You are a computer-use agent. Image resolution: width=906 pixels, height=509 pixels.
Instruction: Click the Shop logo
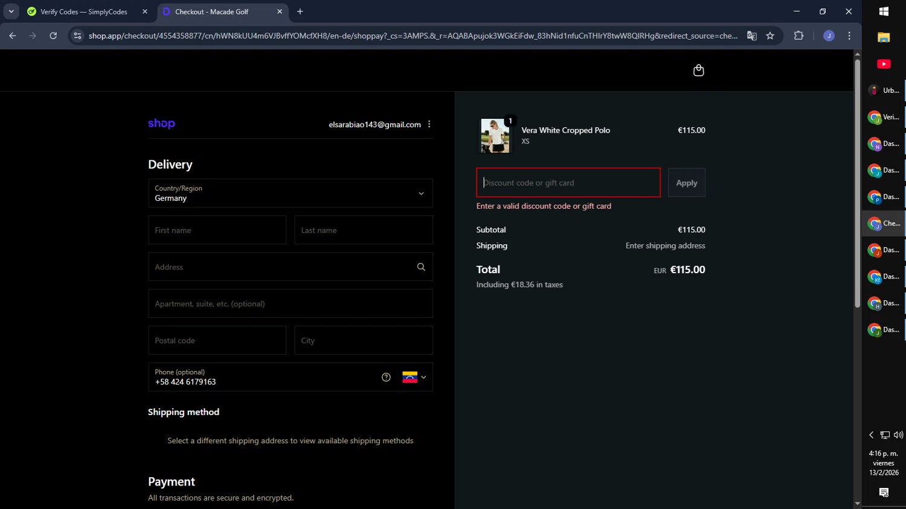click(161, 124)
